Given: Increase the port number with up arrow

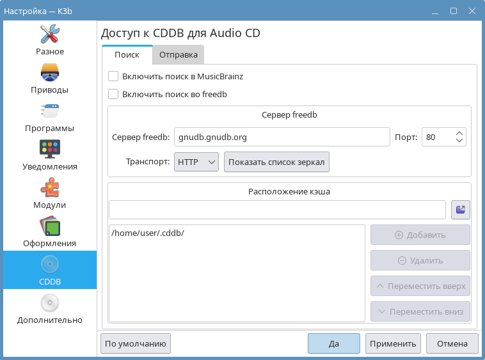Looking at the screenshot, I should point(459,134).
